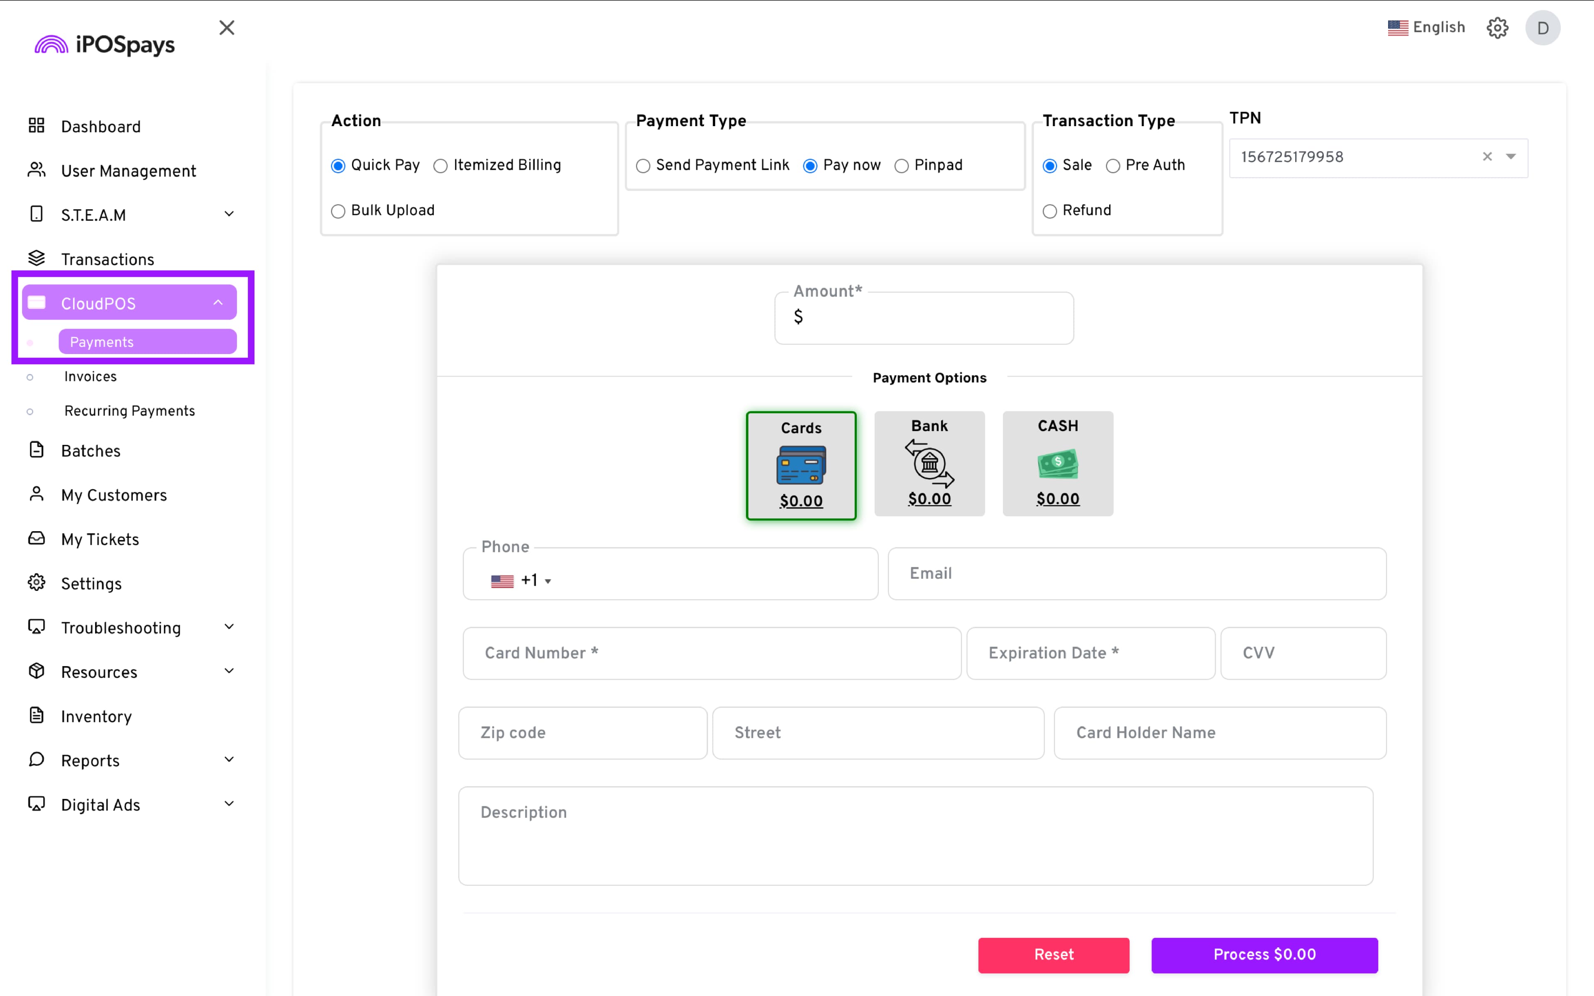The width and height of the screenshot is (1594, 996).
Task: Open Invoices under CloudPOS
Action: (x=90, y=377)
